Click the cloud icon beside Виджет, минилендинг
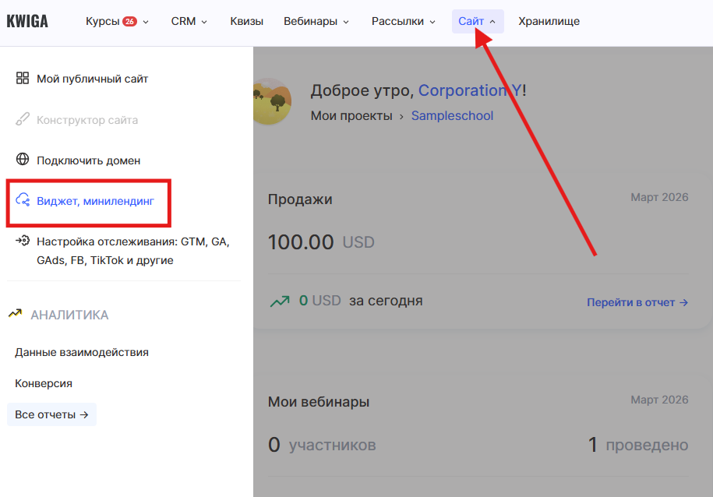 click(x=23, y=200)
